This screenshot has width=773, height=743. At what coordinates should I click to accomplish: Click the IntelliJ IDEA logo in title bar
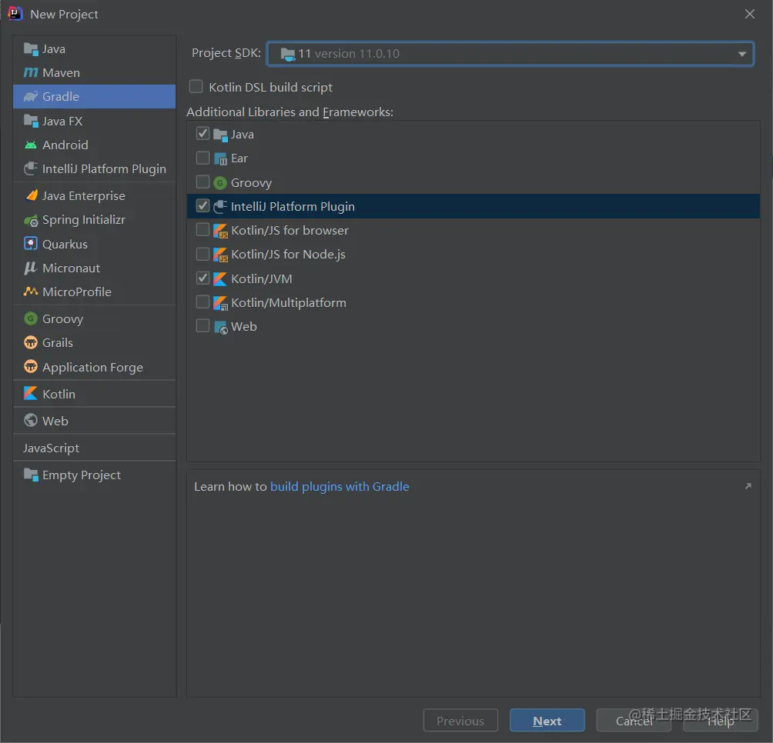point(15,14)
